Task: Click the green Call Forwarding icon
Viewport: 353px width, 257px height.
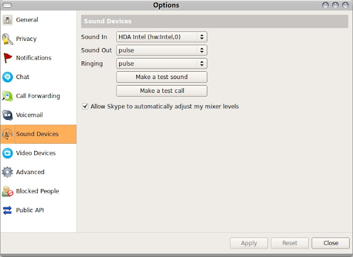Action: click(x=7, y=96)
